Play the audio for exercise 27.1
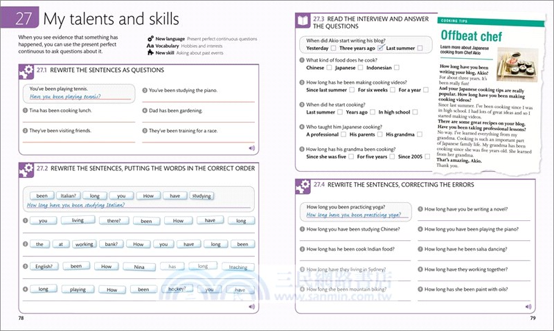This screenshot has width=554, height=331. coord(251,148)
